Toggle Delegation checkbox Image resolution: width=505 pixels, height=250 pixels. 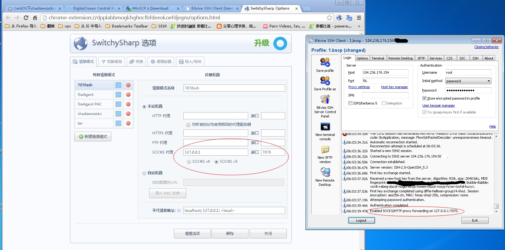point(384,103)
